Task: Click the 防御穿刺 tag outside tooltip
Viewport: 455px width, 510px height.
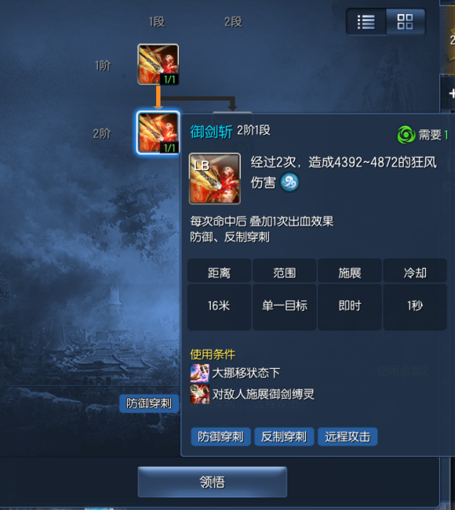Action: [149, 403]
